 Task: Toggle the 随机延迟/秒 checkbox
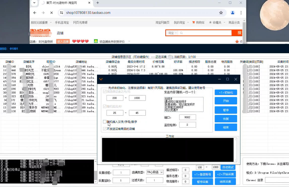pos(105,106)
